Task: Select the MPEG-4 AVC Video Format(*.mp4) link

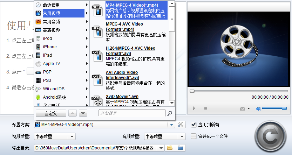Action: click(x=124, y=27)
